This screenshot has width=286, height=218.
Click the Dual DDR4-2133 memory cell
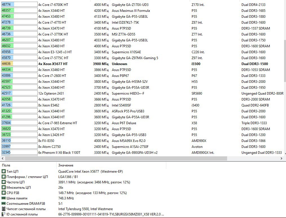254,5
